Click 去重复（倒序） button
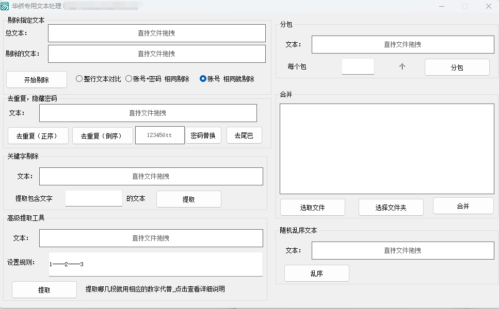This screenshot has width=499, height=309. pyautogui.click(x=102, y=136)
